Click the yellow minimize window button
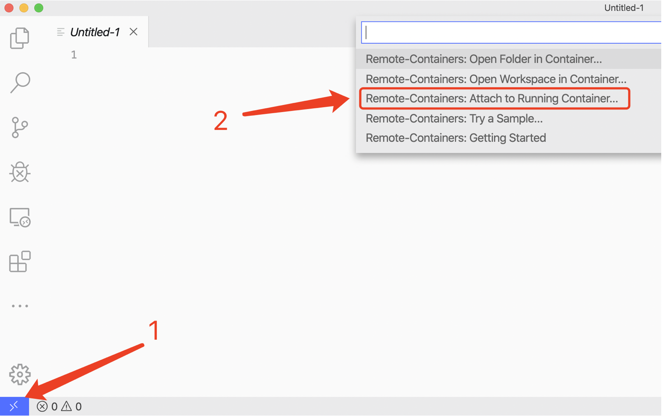Image resolution: width=663 pixels, height=416 pixels. point(24,8)
